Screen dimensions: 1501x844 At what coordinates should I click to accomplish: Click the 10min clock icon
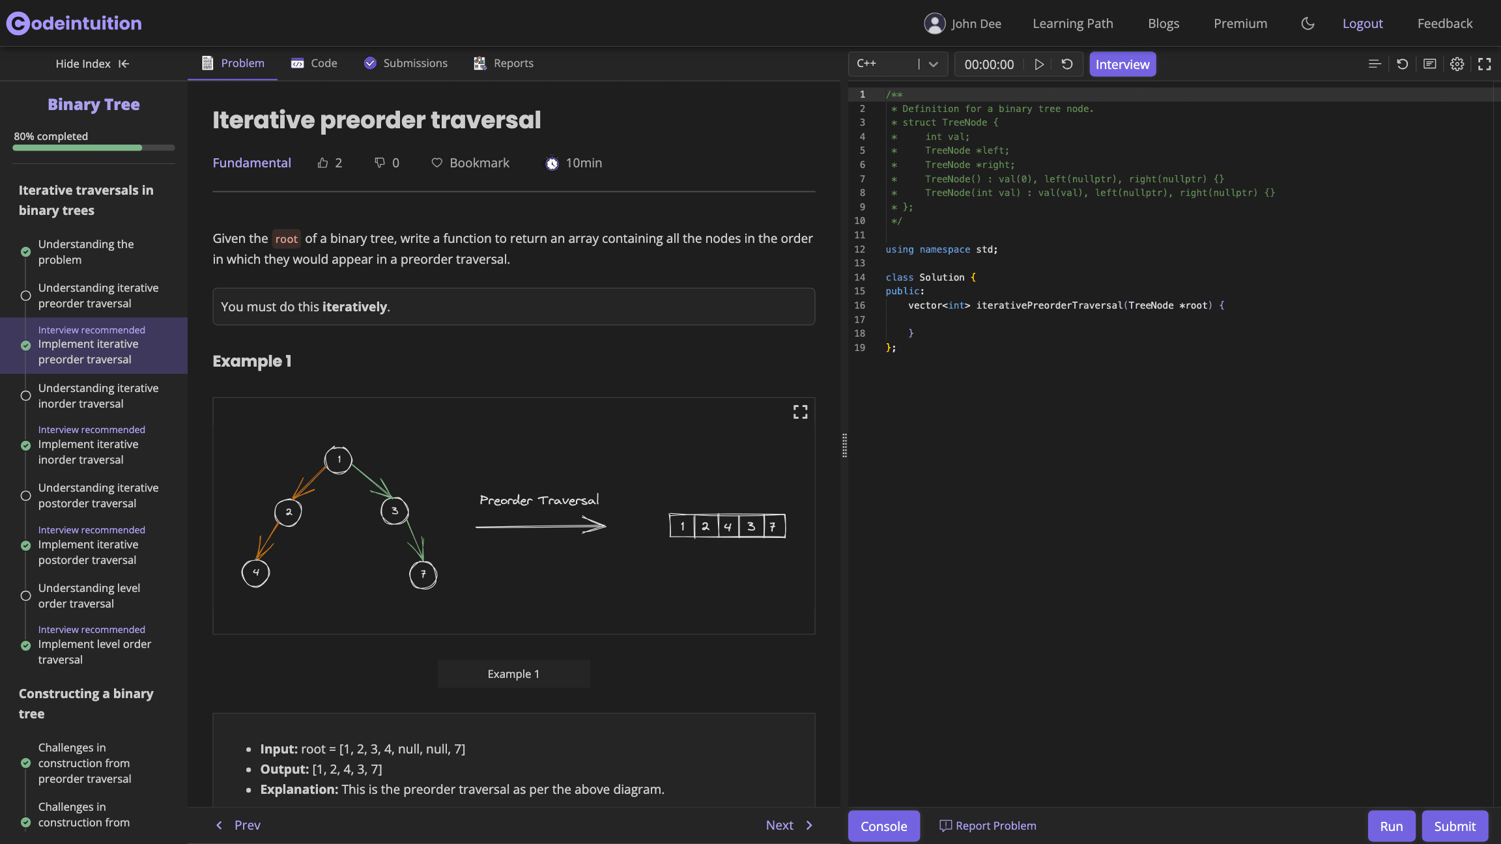[552, 163]
